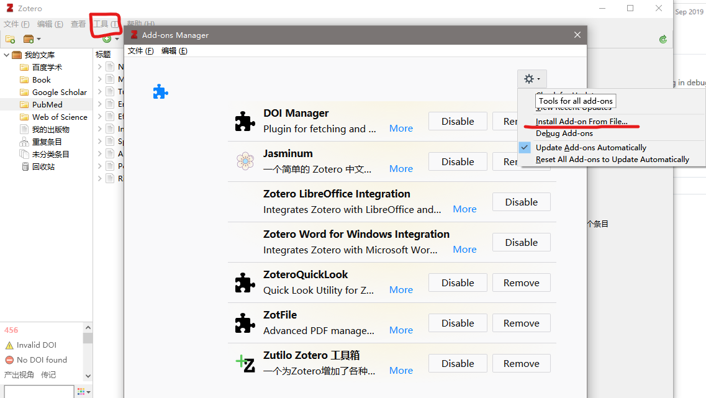Click the green New Item plus icon

[x=107, y=39]
